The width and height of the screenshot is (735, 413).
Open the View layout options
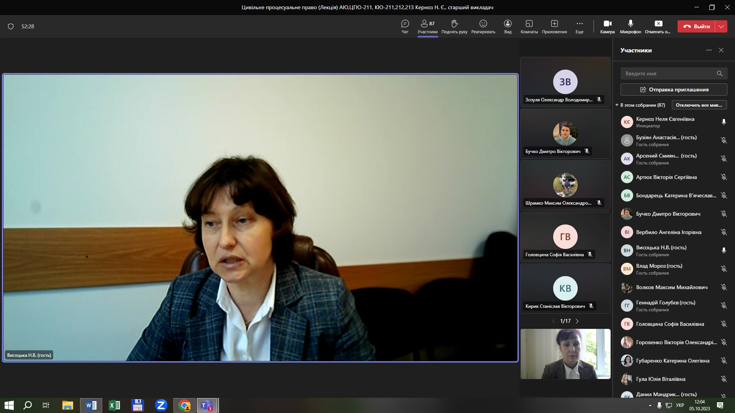508,26
